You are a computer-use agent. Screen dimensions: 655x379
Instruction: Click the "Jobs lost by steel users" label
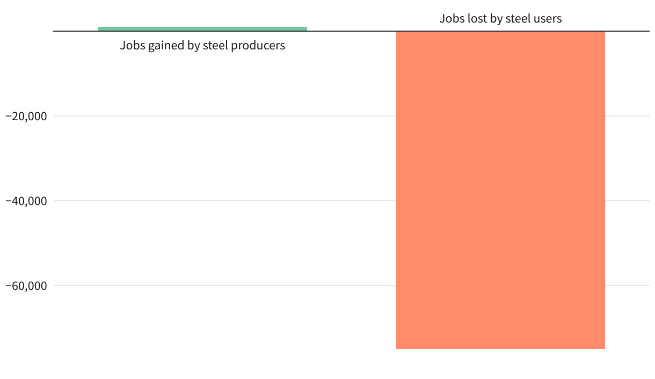[500, 19]
